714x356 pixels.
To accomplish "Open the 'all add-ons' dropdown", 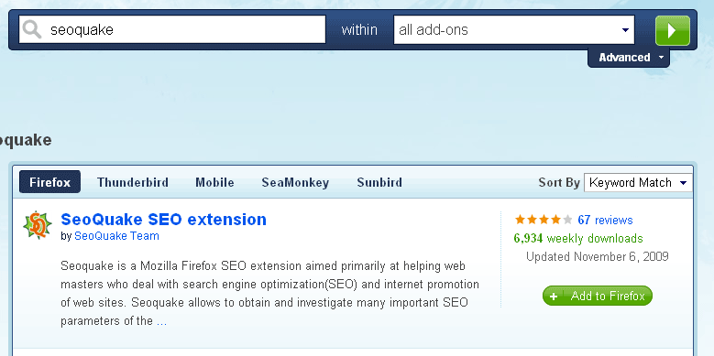I will click(513, 30).
